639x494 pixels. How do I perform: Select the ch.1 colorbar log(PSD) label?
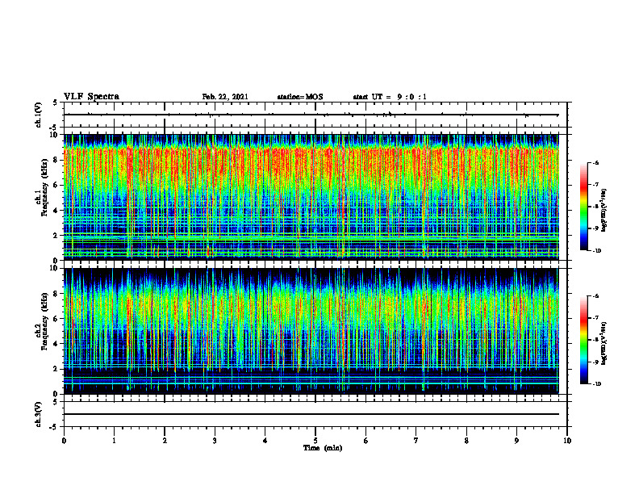click(x=604, y=210)
